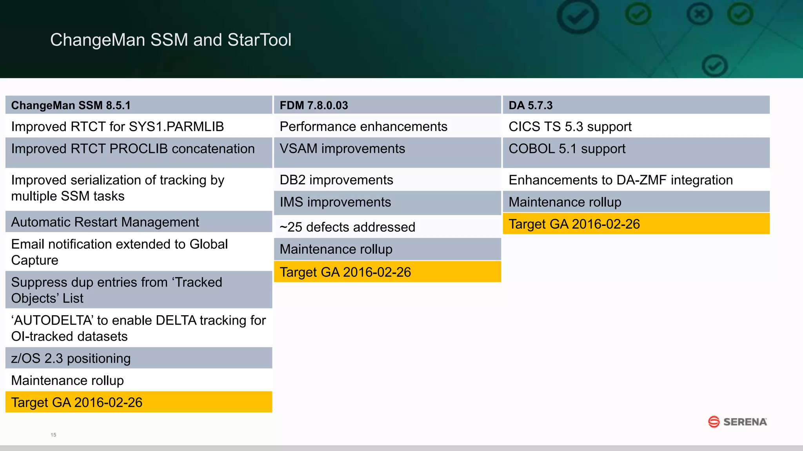This screenshot has width=803, height=451.
Task: Click the FDM column 'Target GA 2016-02-26' cell
Action: 387,272
